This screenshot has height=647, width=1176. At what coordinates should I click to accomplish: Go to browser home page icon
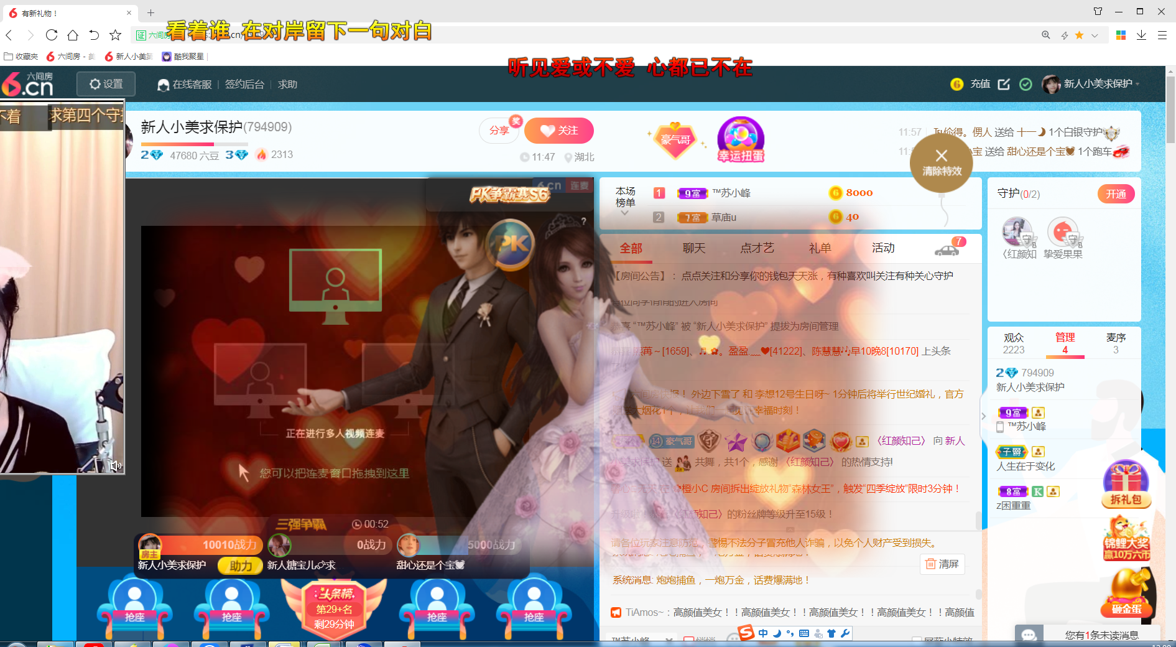pyautogui.click(x=73, y=35)
